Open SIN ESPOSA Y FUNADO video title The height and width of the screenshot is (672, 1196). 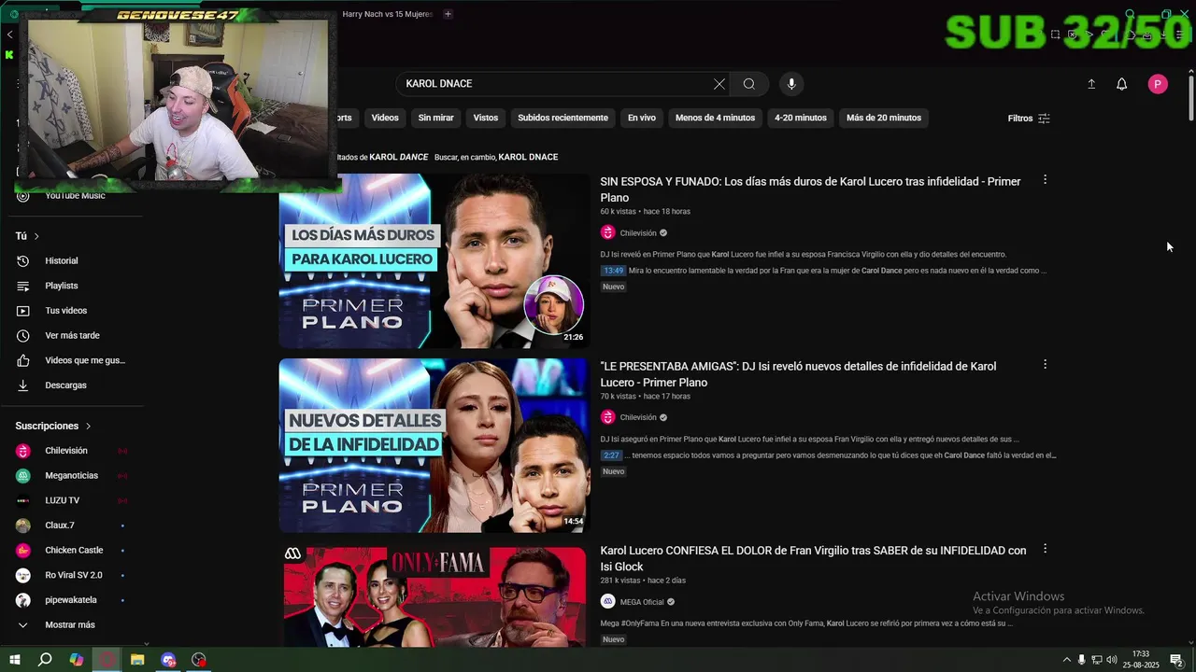(x=810, y=189)
